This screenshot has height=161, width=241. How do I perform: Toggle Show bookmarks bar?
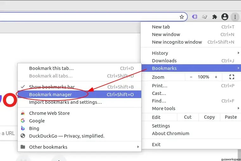tap(79, 87)
